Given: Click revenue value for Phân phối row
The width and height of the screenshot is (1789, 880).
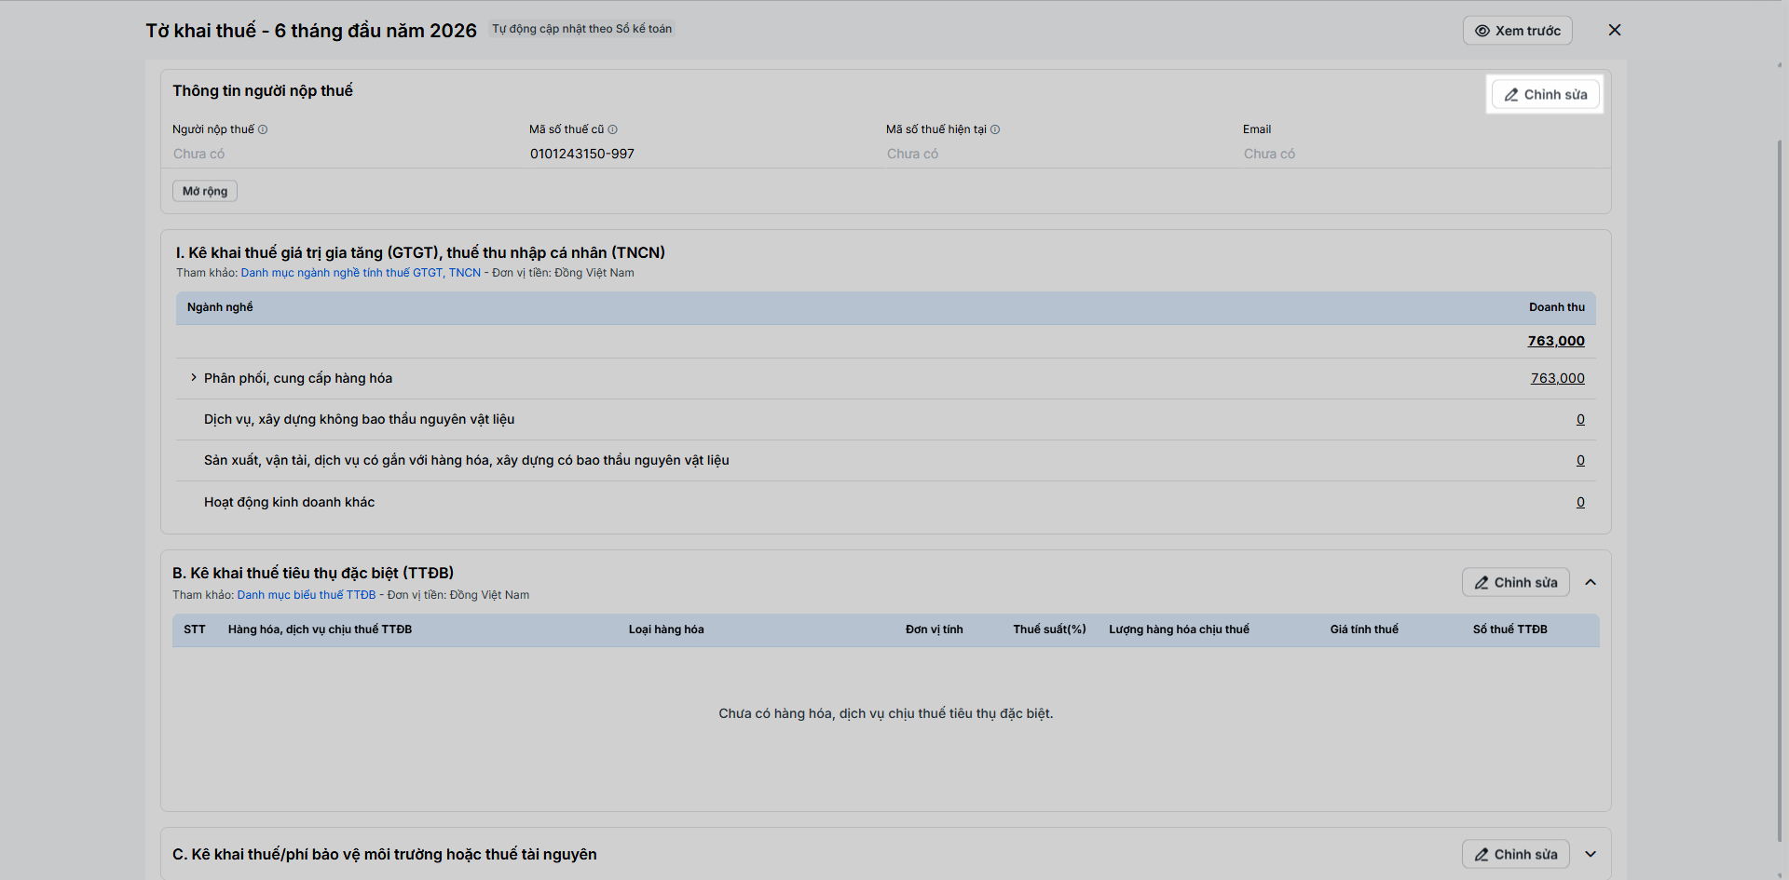Looking at the screenshot, I should 1557,378.
